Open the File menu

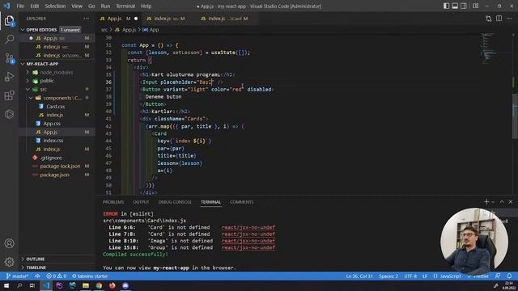[20, 6]
